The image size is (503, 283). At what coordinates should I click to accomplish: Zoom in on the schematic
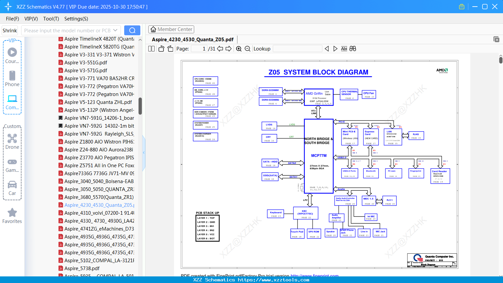239,49
